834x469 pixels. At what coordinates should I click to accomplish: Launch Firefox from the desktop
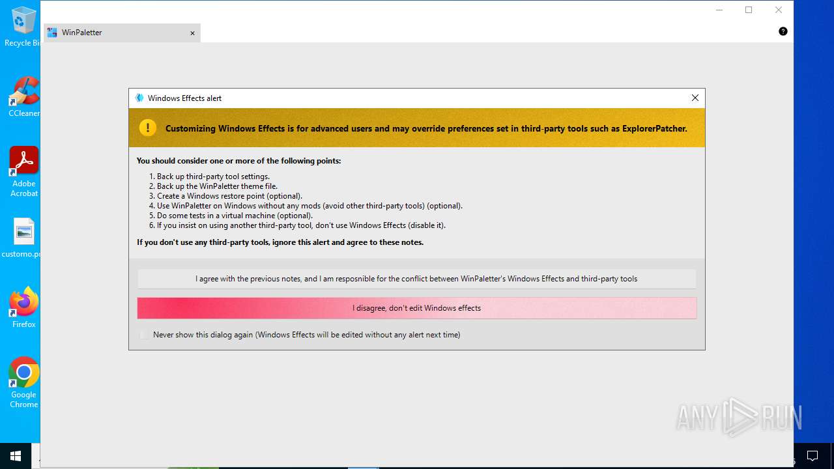point(24,307)
